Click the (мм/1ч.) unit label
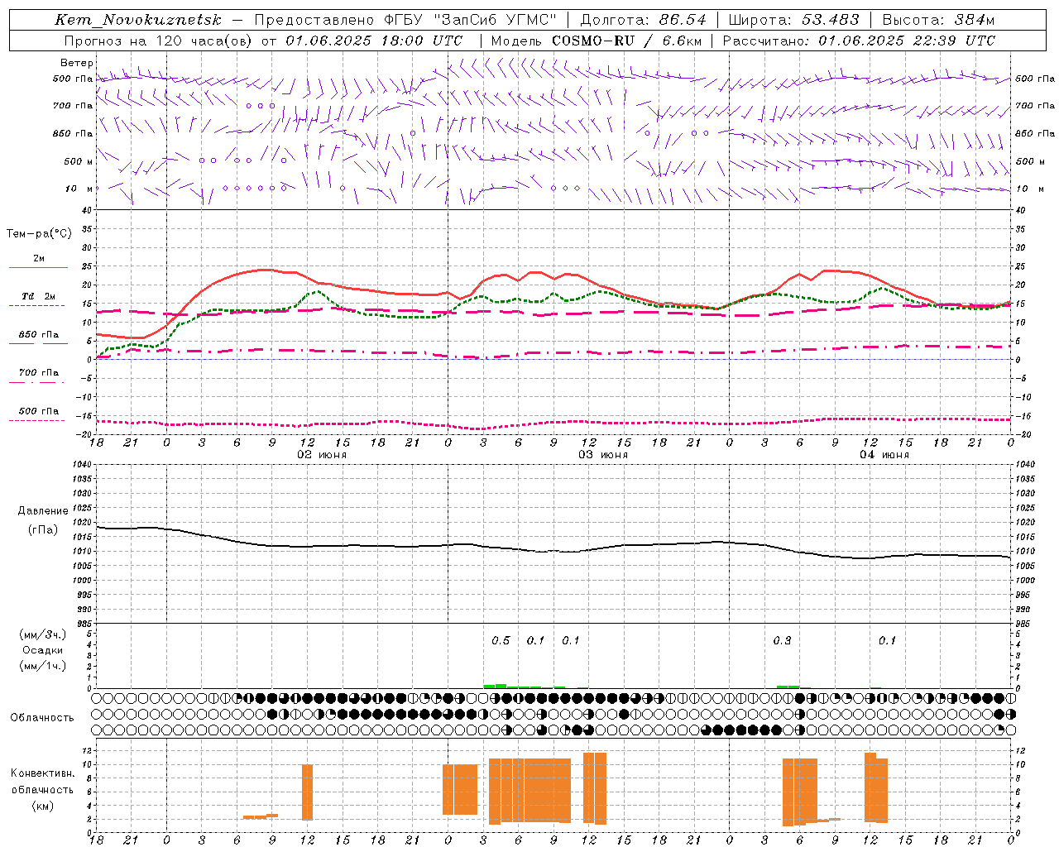1059x847 pixels. point(43,666)
